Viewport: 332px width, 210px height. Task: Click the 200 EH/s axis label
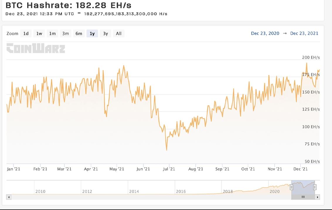311,58
